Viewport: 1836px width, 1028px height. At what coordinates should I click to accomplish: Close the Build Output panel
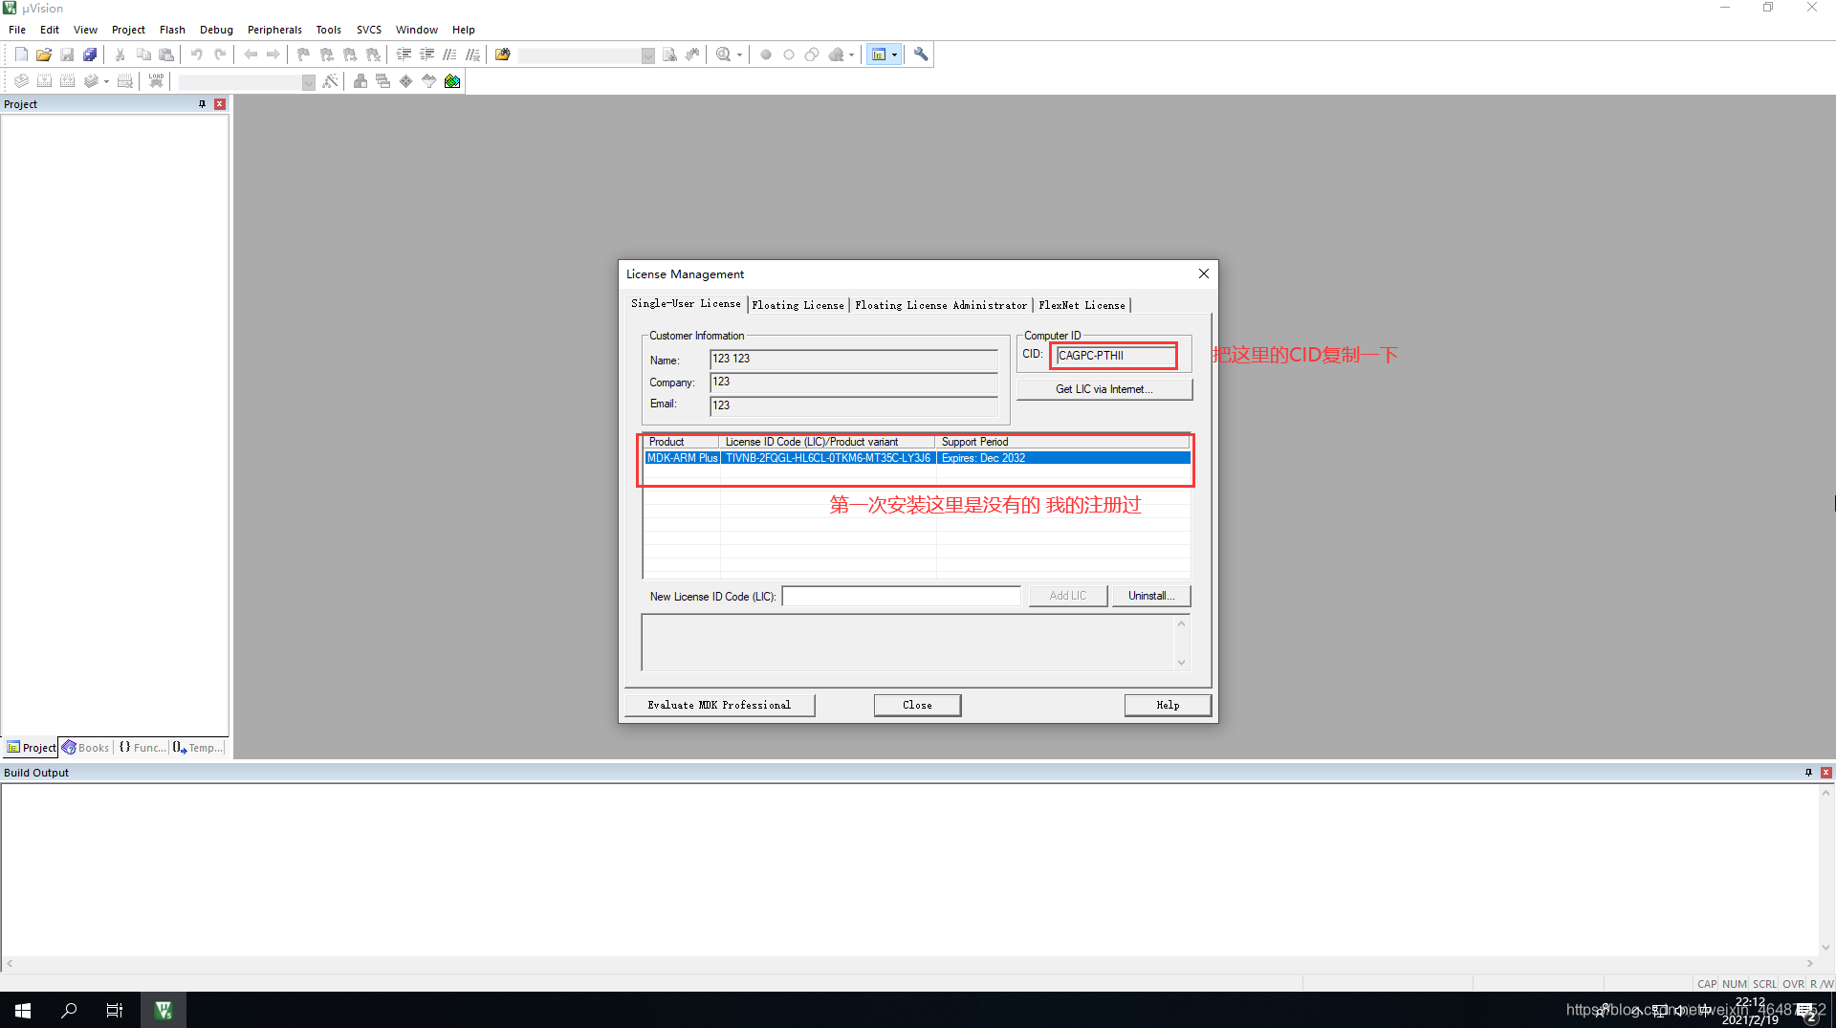click(x=1825, y=773)
